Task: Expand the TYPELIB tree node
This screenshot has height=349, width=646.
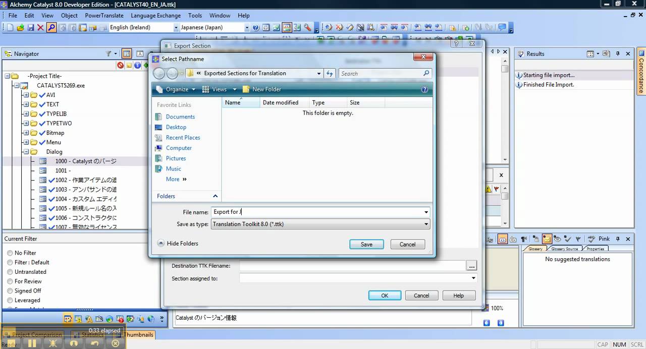Action: pos(26,114)
